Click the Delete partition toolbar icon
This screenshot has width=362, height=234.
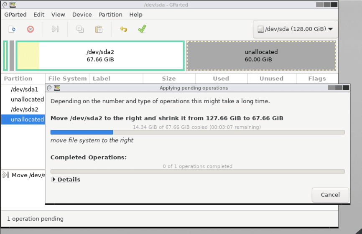31,29
